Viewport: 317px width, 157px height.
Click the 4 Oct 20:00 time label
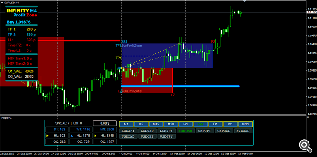(126, 154)
